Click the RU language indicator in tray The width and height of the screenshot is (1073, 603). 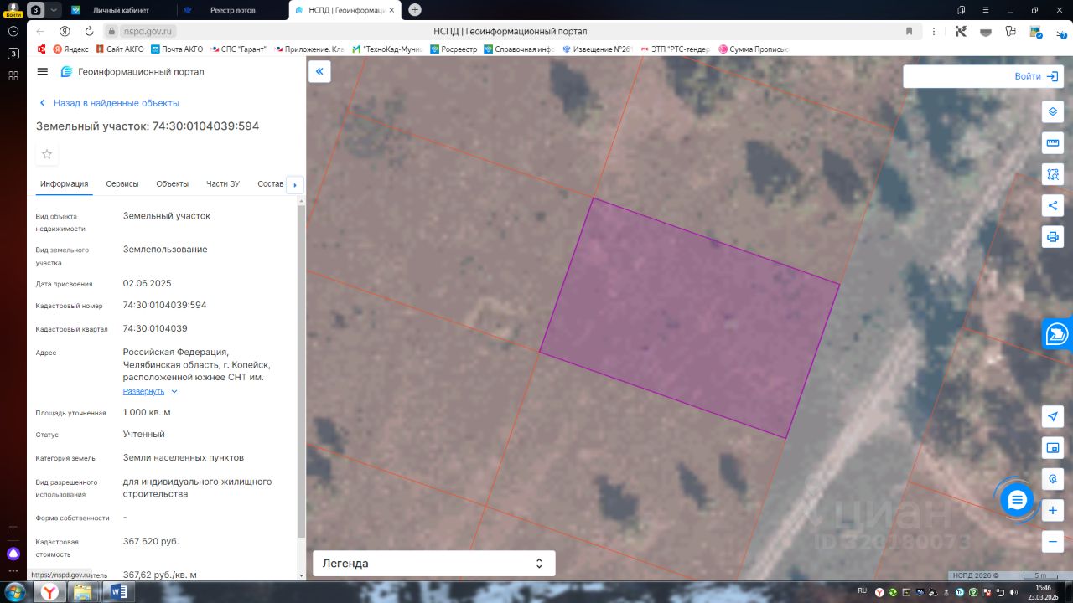pos(862,590)
